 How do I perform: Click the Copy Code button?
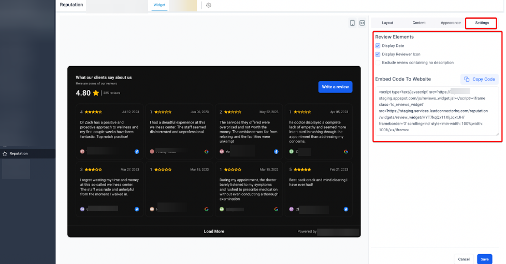(479, 79)
